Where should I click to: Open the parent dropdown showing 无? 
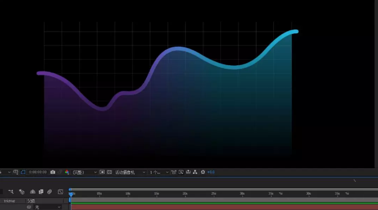point(47,207)
